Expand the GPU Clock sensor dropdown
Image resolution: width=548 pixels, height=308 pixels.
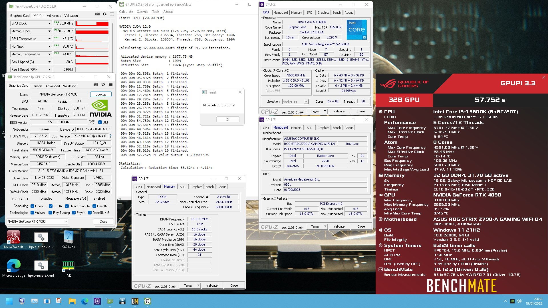49,23
